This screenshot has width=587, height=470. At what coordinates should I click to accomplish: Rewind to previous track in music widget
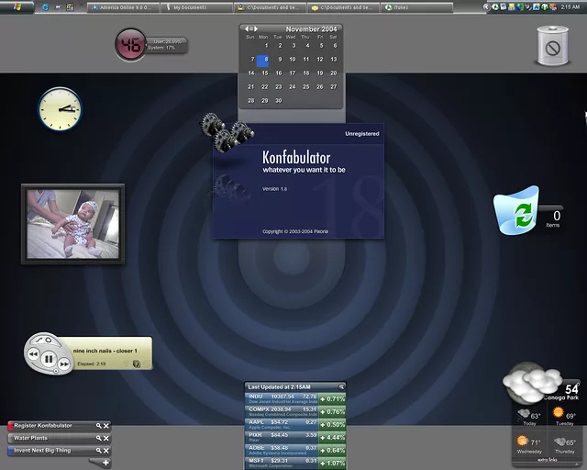(x=33, y=353)
